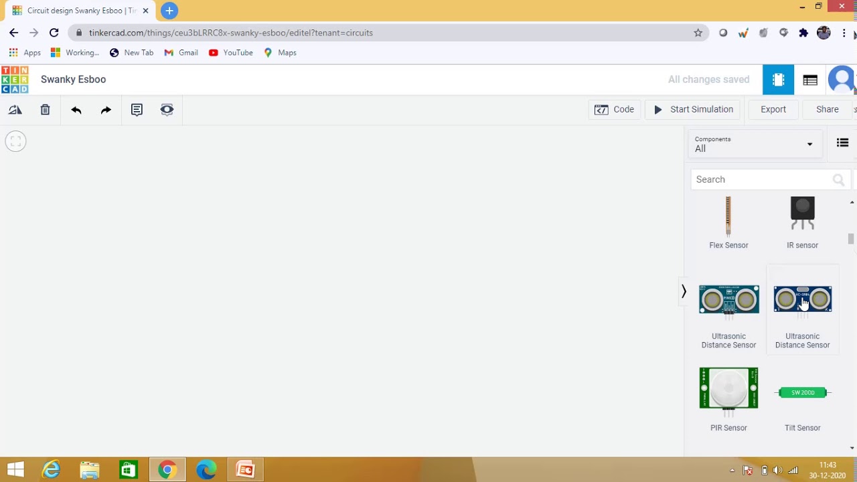This screenshot has width=857, height=482.
Task: Switch to circuit view icon
Action: [x=778, y=80]
